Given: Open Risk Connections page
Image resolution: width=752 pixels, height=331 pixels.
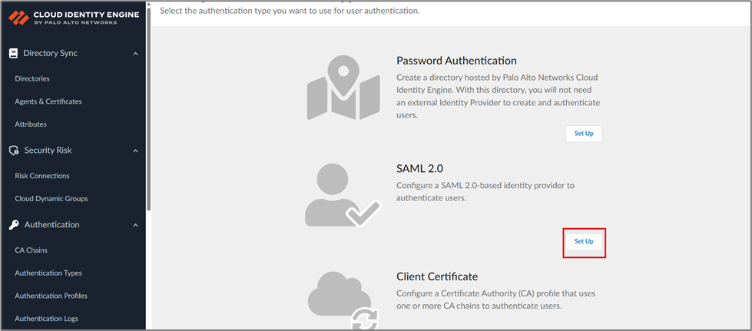Looking at the screenshot, I should 42,176.
